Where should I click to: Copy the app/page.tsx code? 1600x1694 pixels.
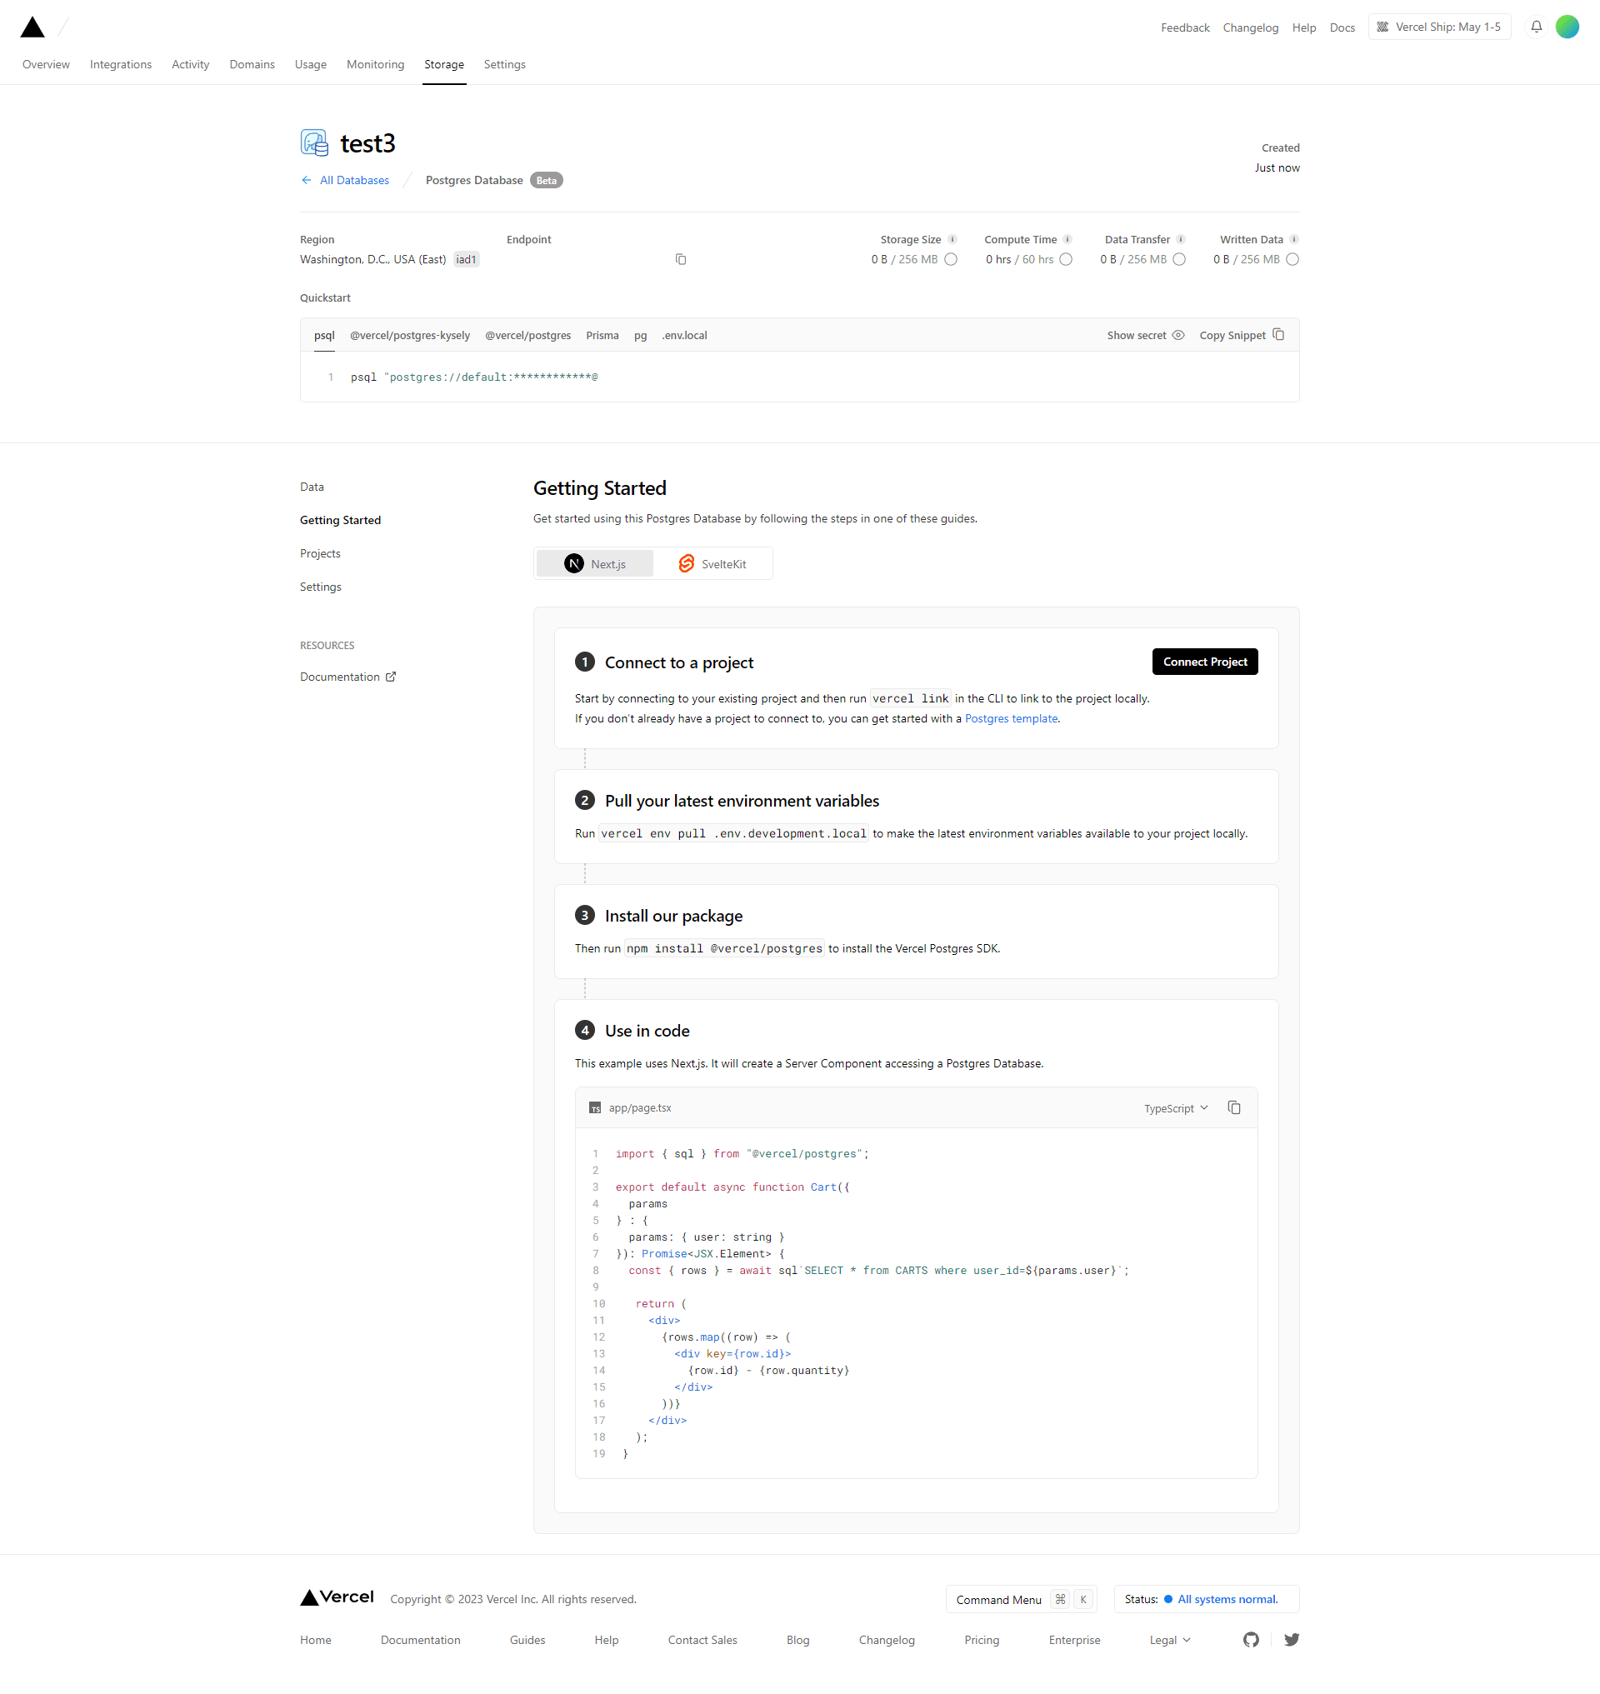tap(1234, 1108)
